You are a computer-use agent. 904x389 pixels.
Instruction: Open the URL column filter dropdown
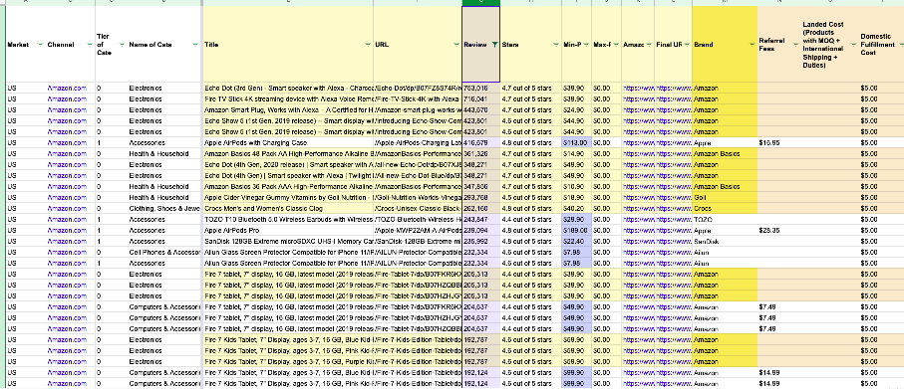pos(455,45)
